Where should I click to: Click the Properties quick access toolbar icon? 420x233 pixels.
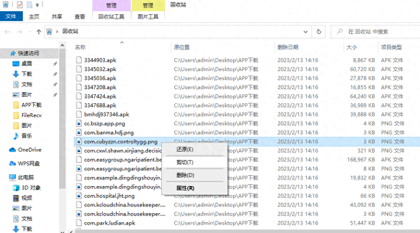click(x=20, y=5)
